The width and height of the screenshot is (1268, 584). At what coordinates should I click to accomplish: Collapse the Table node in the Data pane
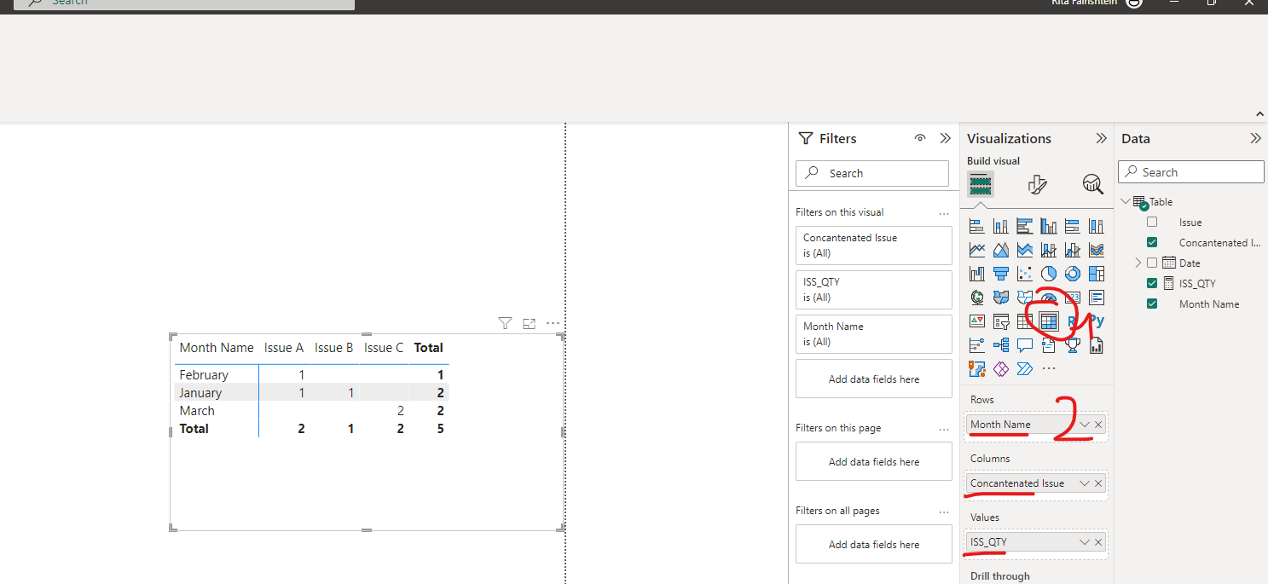(x=1126, y=201)
